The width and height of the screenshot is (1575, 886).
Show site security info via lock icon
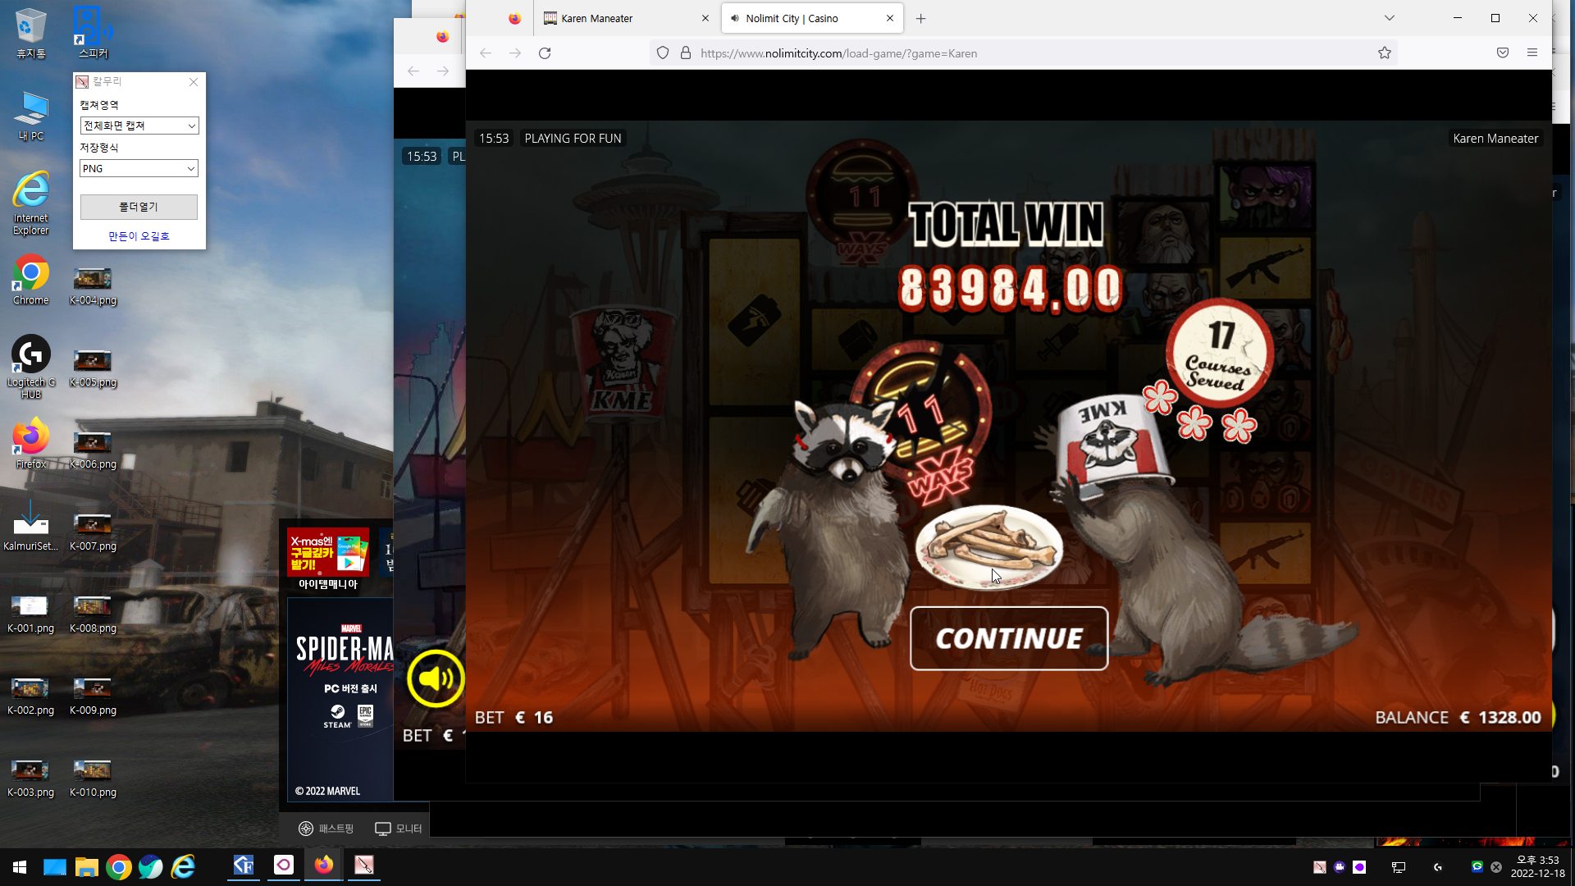click(686, 53)
